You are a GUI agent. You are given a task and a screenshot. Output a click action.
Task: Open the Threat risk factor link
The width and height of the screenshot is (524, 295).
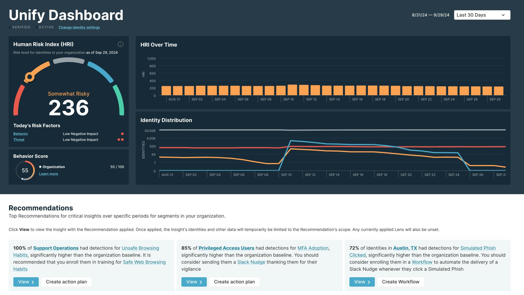(x=19, y=140)
